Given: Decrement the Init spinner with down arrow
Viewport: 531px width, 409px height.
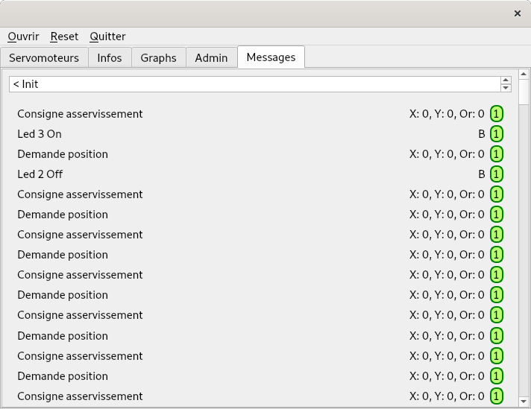Looking at the screenshot, I should 506,88.
